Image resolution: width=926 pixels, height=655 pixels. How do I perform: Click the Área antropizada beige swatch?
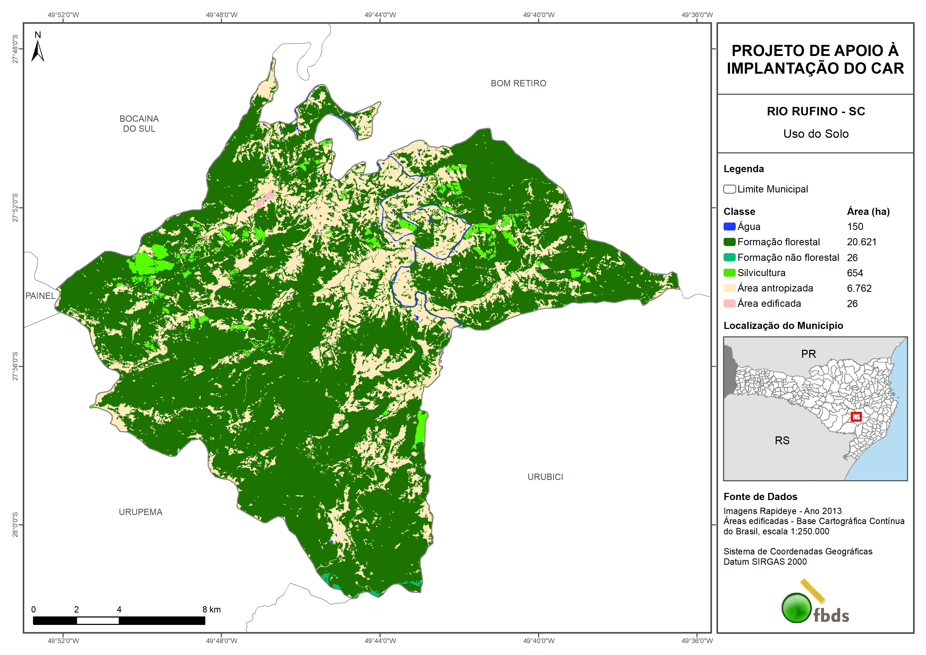click(x=729, y=288)
